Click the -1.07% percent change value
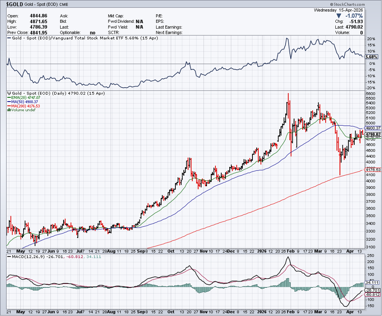Image resolution: width=382 pixels, height=316 pixels. [354, 16]
